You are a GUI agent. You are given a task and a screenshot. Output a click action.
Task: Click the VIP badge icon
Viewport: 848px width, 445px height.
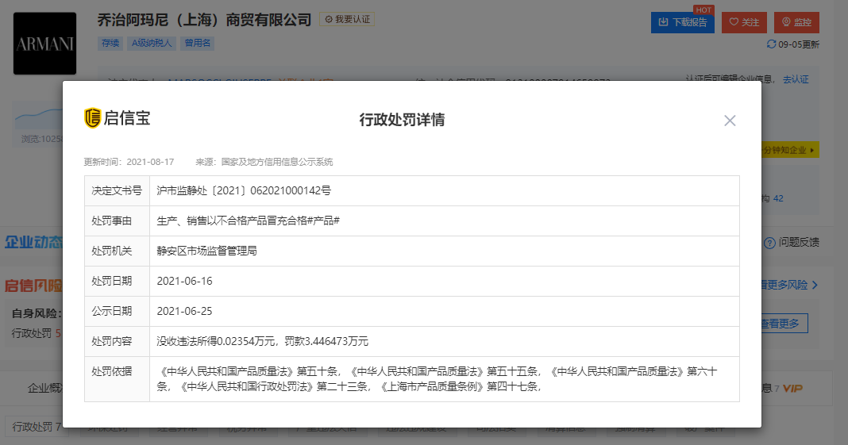[792, 389]
